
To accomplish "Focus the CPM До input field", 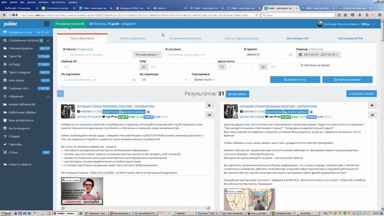I will point(182,67).
